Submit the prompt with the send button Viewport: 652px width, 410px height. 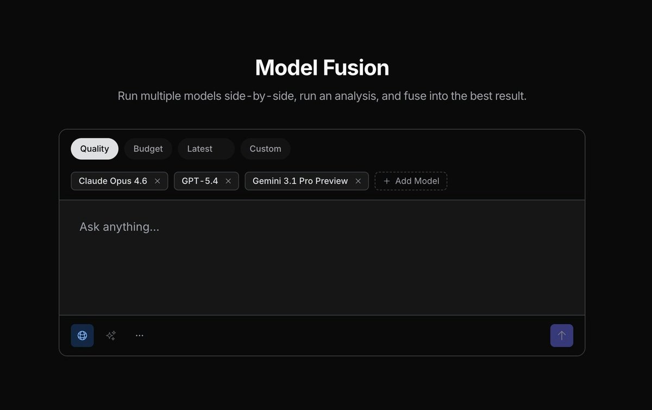(x=561, y=335)
